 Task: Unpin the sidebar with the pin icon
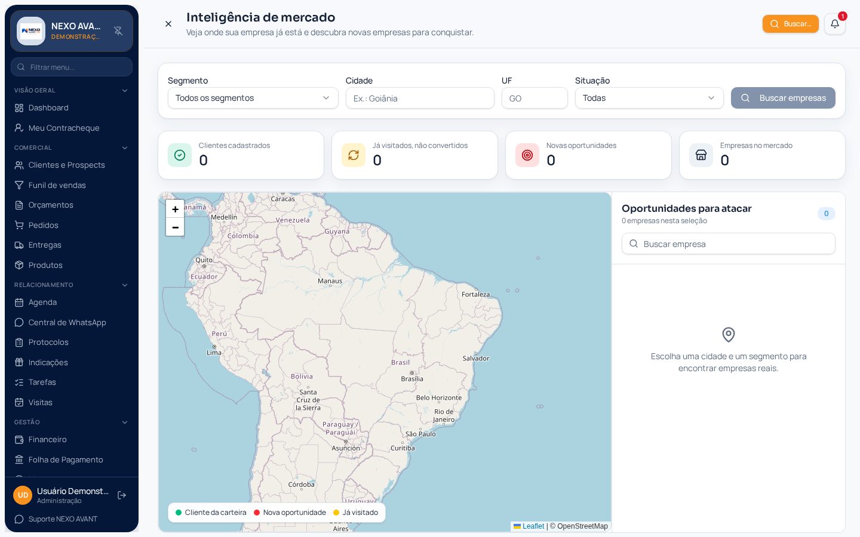[118, 31]
